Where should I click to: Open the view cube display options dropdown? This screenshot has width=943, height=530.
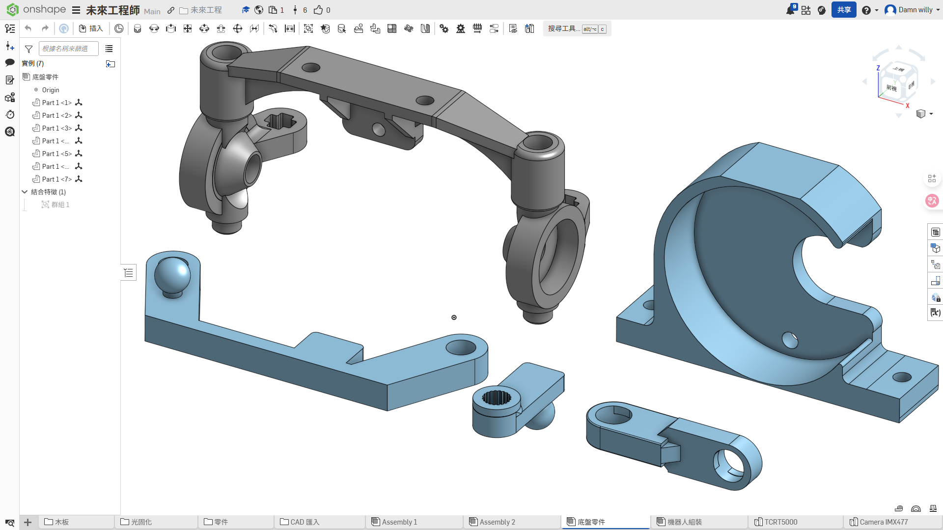pyautogui.click(x=924, y=114)
